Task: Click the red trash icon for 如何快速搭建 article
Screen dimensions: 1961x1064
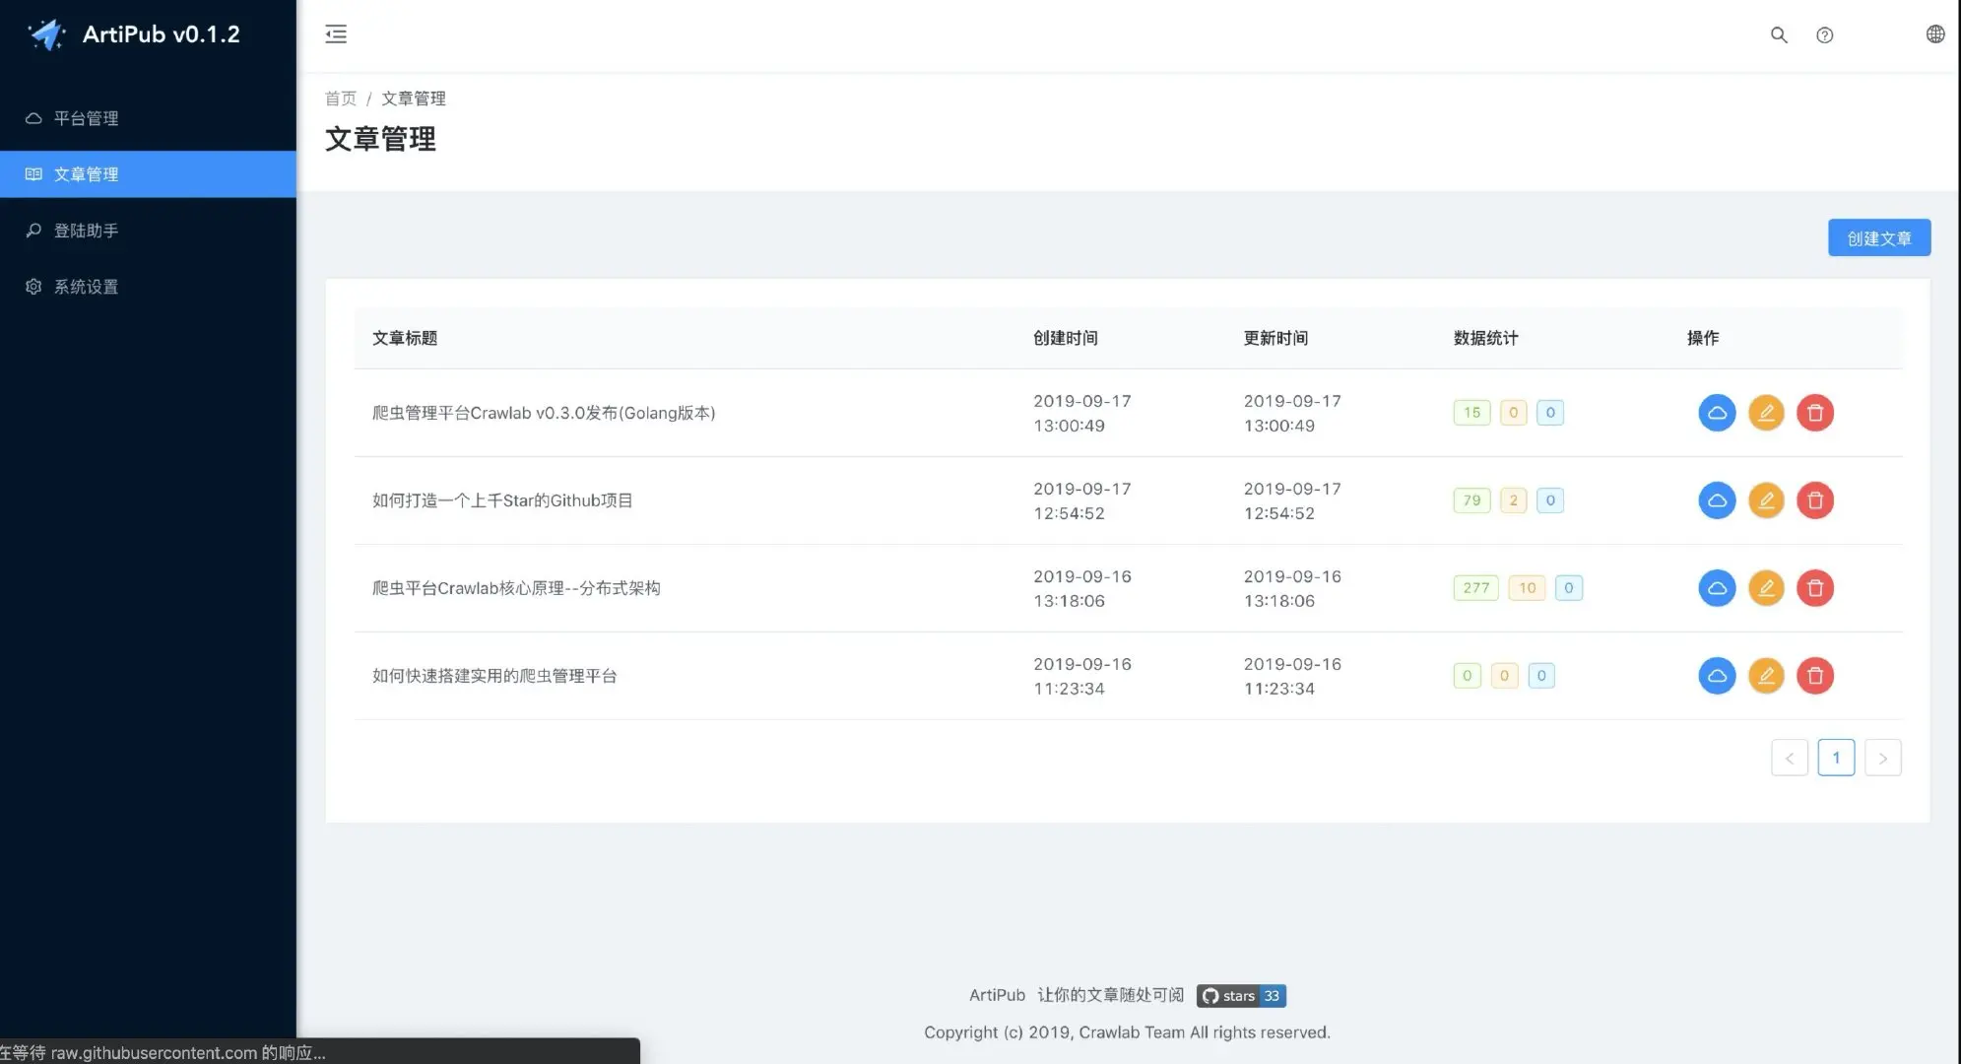Action: point(1815,676)
